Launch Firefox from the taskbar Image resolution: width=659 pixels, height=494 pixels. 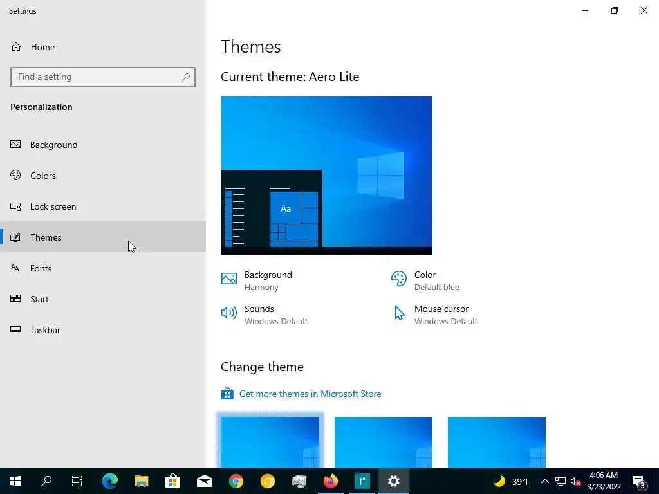[331, 481]
